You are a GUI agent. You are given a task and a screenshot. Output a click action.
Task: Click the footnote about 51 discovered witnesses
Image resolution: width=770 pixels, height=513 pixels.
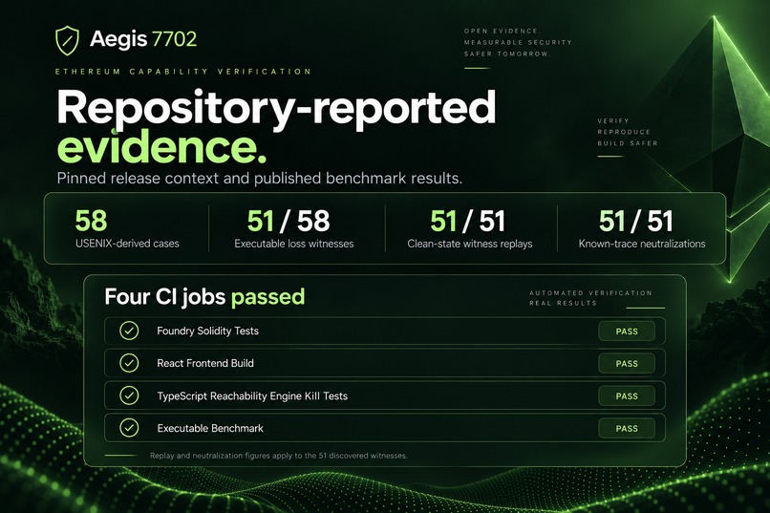point(278,456)
